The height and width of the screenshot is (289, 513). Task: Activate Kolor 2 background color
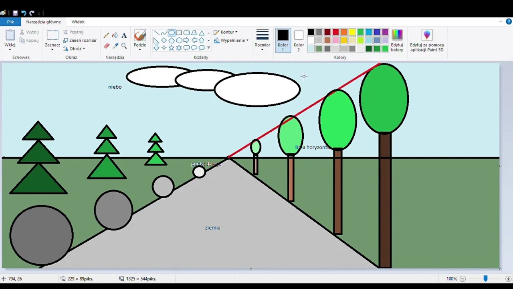click(x=299, y=40)
